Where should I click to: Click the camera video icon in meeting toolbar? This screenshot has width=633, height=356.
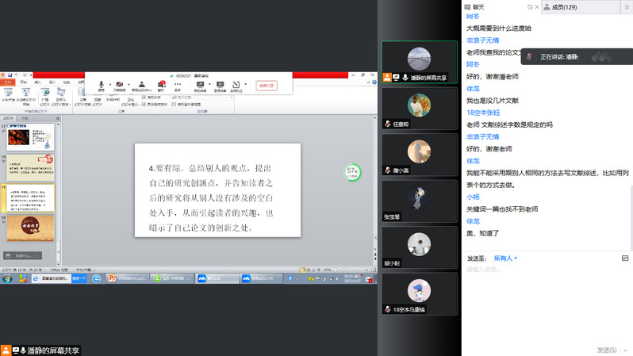pos(121,84)
